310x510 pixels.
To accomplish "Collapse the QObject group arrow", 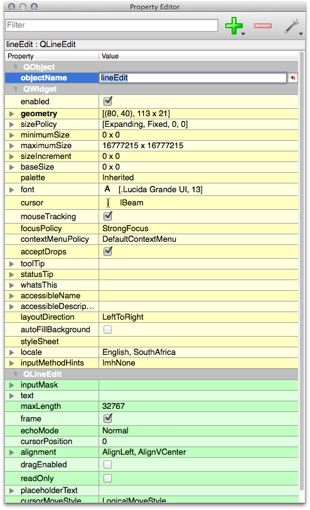I will [x=15, y=67].
